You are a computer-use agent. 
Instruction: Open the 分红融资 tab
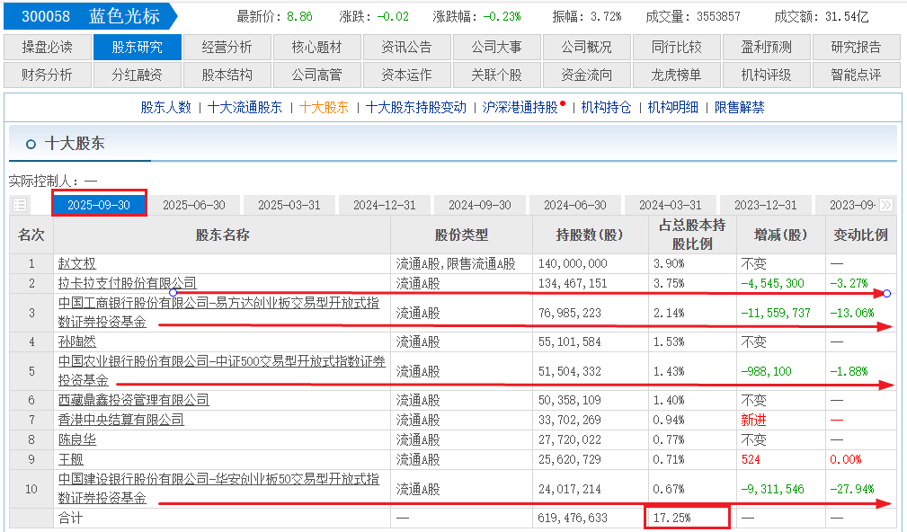(138, 75)
